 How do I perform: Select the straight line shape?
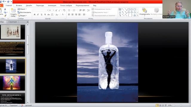pyautogui.click(x=123, y=9)
